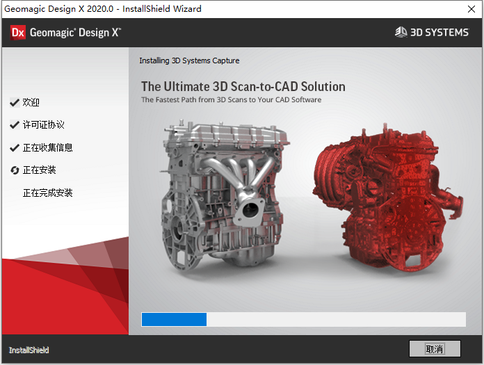Image resolution: width=484 pixels, height=365 pixels.
Task: Click the "Fastest Path from 3D Scans" subtitle
Action: pyautogui.click(x=231, y=99)
